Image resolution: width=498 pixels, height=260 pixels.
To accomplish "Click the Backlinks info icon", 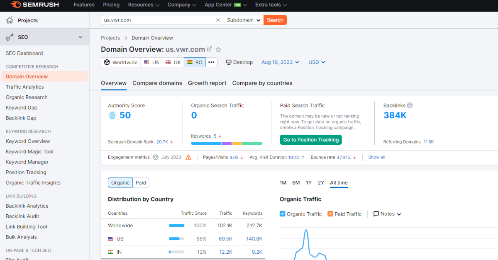I will point(410,105).
